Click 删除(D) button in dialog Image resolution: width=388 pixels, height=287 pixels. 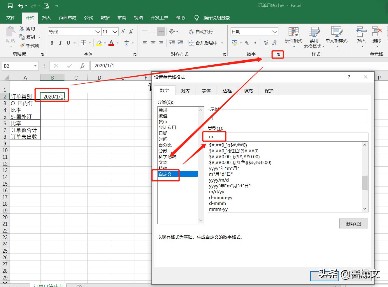pyautogui.click(x=354, y=223)
